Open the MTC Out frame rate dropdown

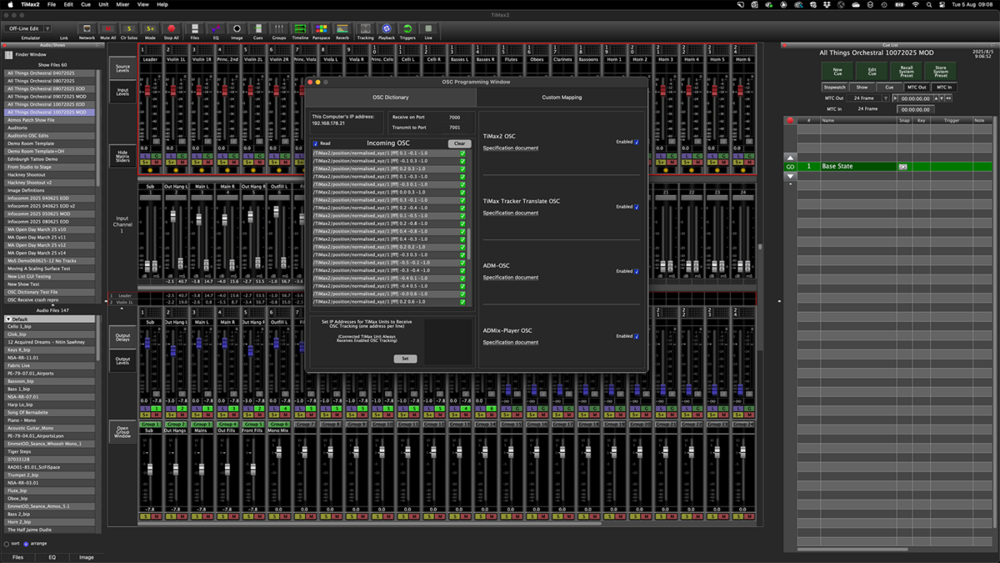[886, 98]
